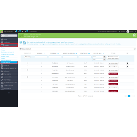This screenshot has height=137, width=137.
Task: Expand the Acceso rápido dropdown
Action: (x=33, y=32)
